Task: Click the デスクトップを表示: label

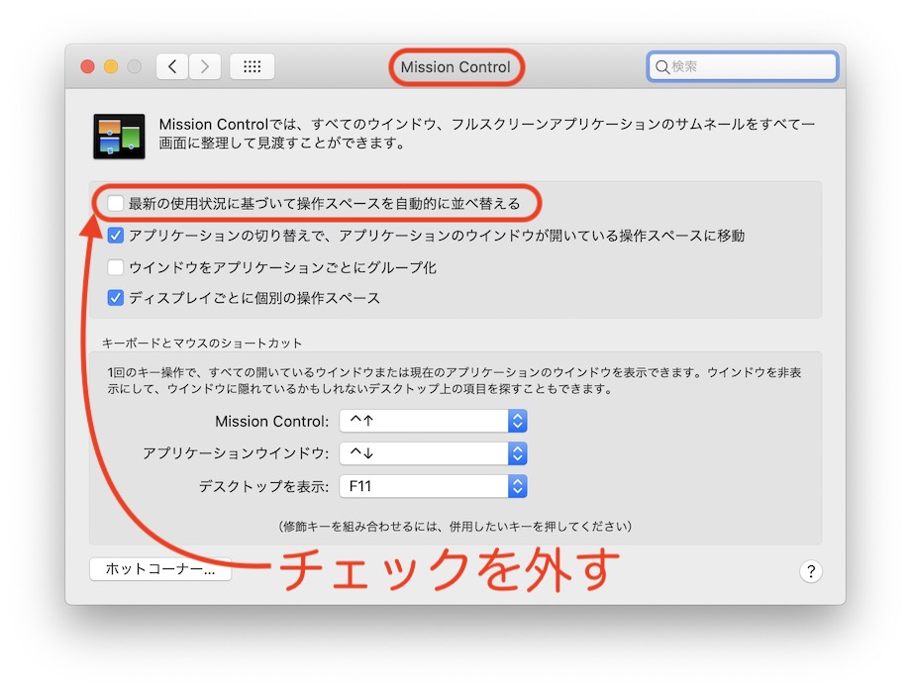Action: [x=263, y=487]
